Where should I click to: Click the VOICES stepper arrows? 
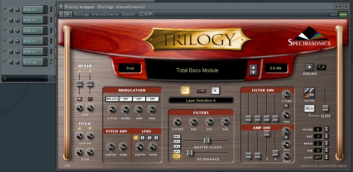[326, 129]
